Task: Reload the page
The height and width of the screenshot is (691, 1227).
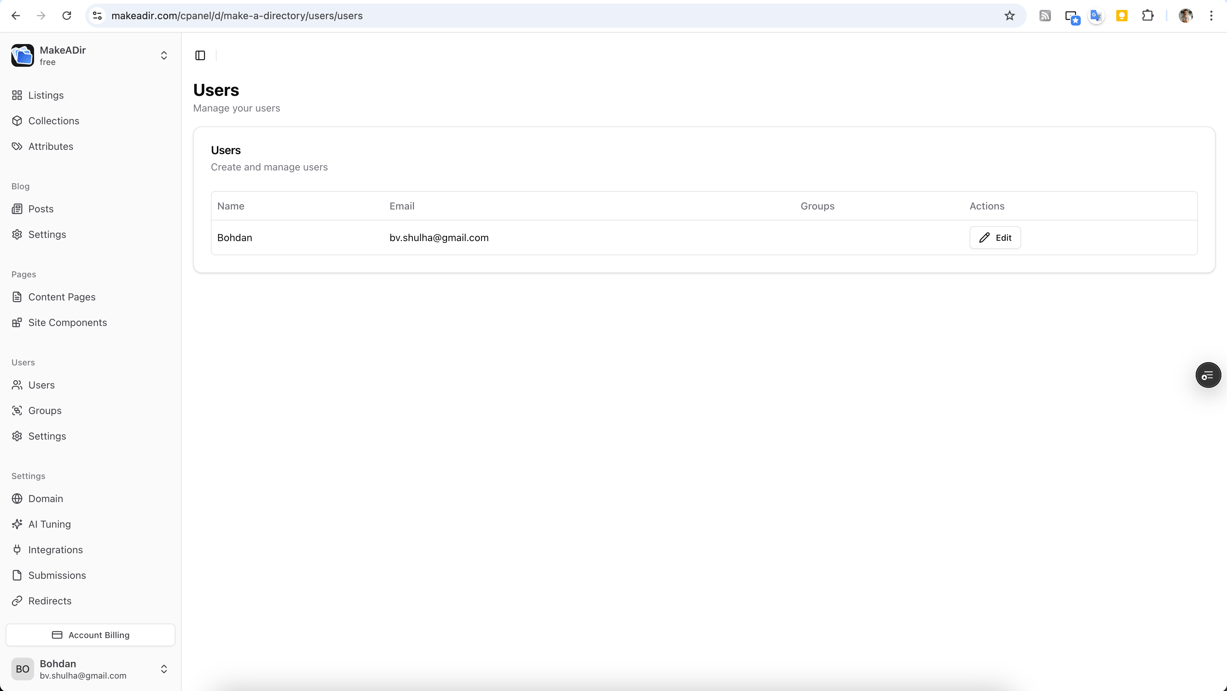Action: click(x=67, y=16)
